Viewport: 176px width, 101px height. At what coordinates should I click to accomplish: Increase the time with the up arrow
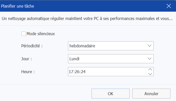click(x=150, y=69)
